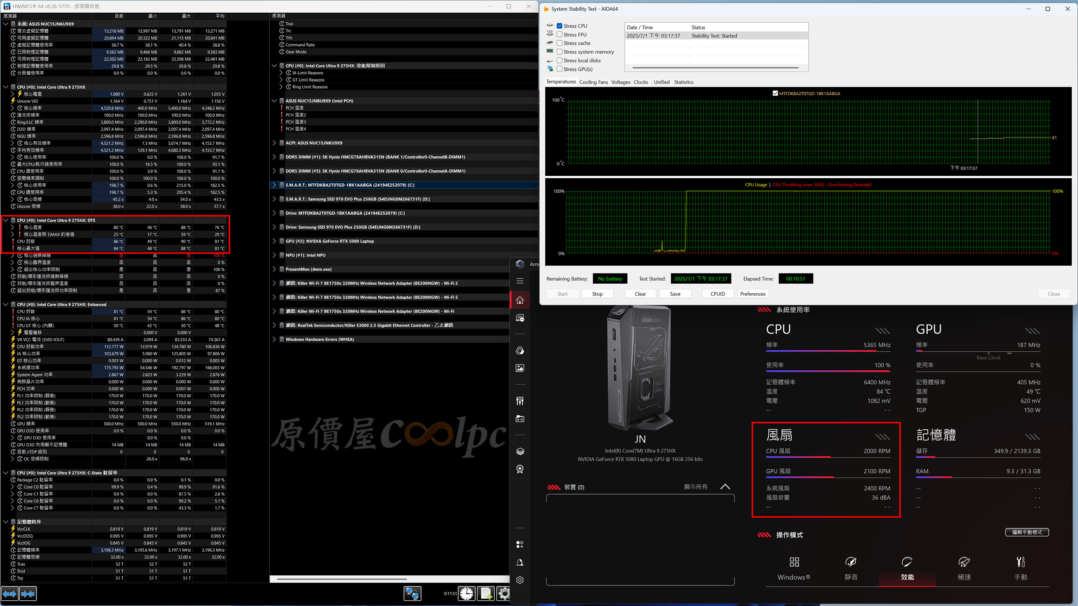1078x606 pixels.
Task: Open Armoury Crate shapes-plus icon in sidebar
Action: (x=520, y=544)
